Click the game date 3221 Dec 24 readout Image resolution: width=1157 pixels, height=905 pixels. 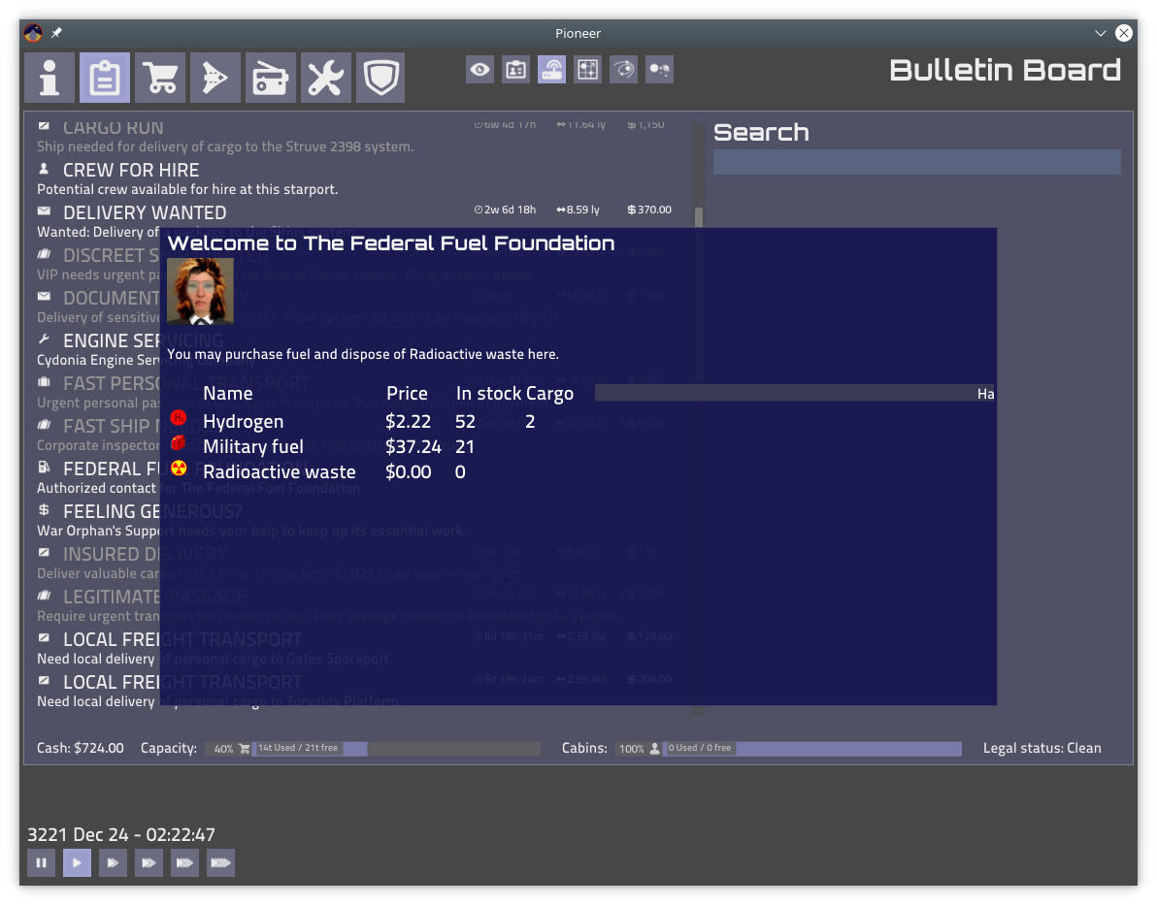[x=121, y=835]
